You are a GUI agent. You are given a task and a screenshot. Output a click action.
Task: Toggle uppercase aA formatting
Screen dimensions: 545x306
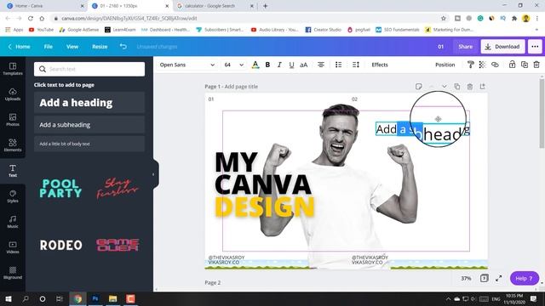coord(303,65)
